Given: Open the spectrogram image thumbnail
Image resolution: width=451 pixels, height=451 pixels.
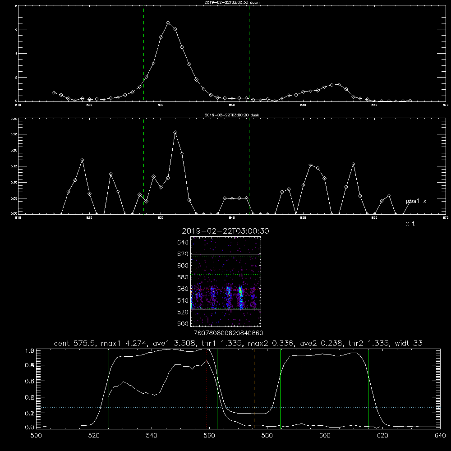Looking at the screenshot, I should point(225,281).
